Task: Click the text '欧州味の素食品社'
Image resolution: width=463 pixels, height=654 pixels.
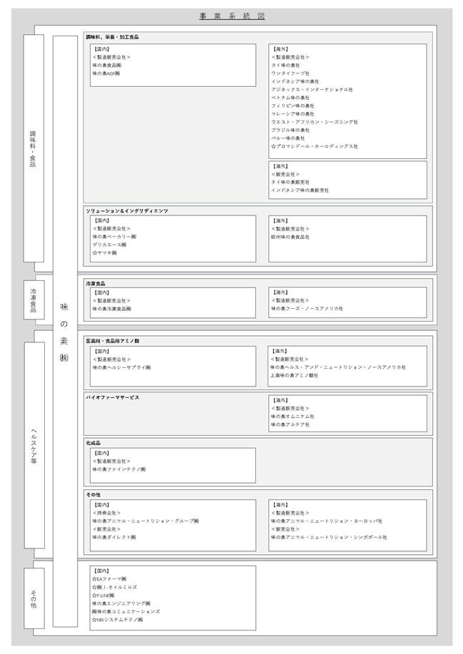Action: point(290,237)
